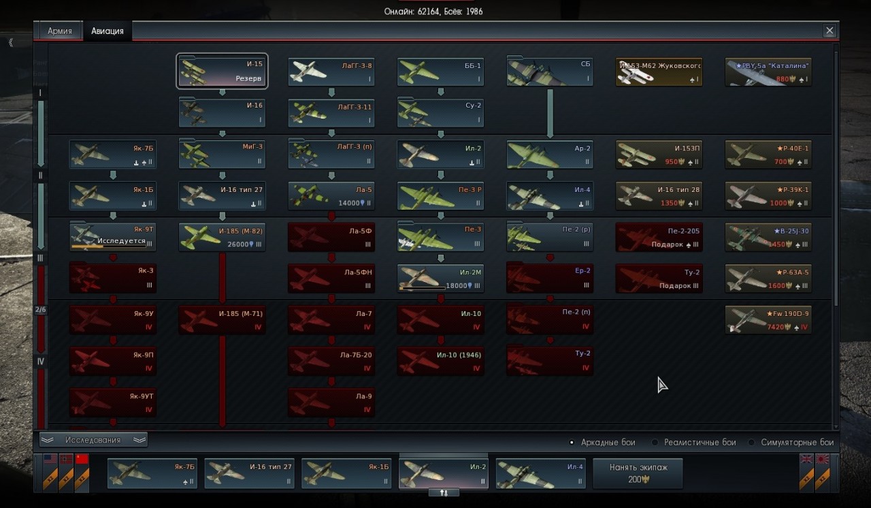Screen dimensions: 871x508
Task: Jump to rank III marker on left
Action: 41,258
